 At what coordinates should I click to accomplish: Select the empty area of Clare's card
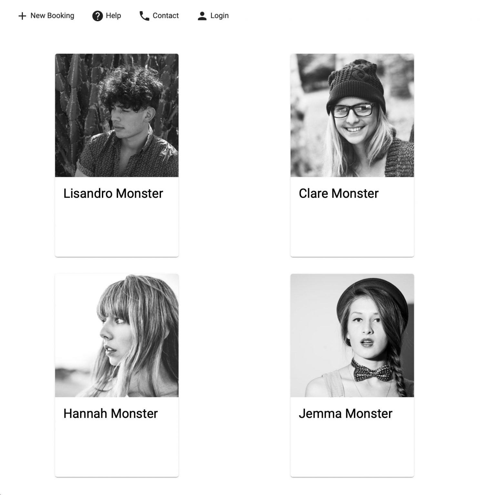pyautogui.click(x=352, y=229)
